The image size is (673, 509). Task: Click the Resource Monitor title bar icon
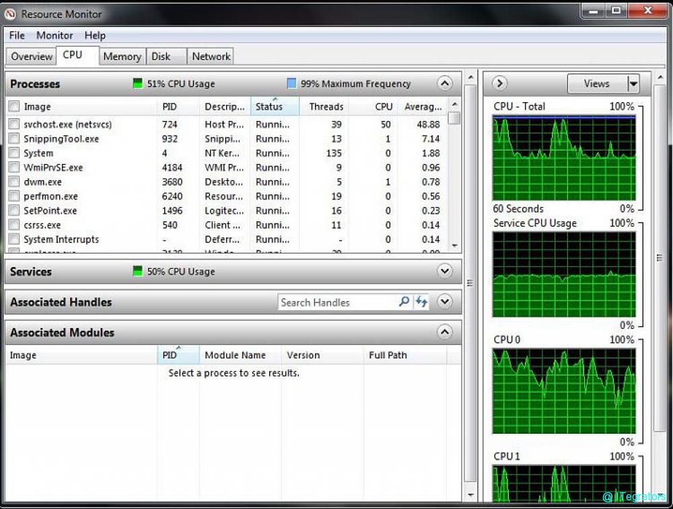10,14
